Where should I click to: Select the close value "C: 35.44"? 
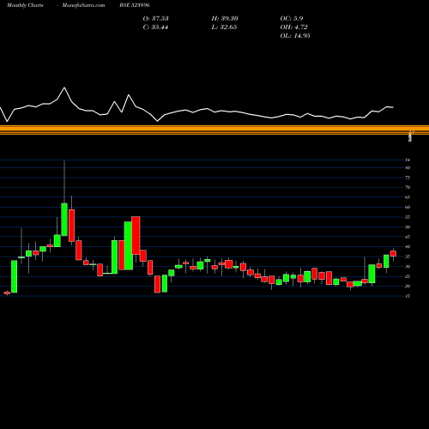point(155,27)
